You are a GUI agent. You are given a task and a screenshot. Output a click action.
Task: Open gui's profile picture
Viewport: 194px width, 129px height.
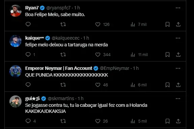point(15,101)
